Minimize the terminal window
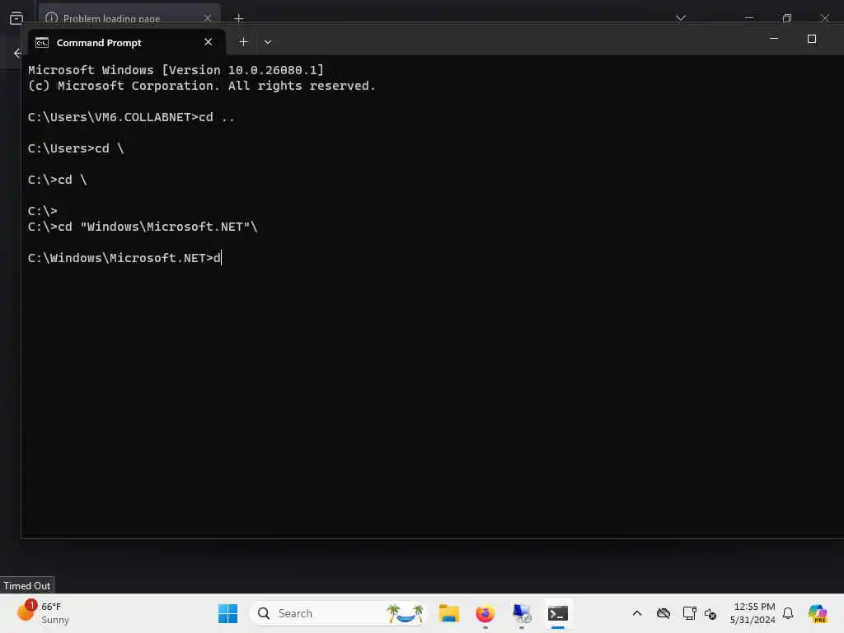844x633 pixels. coord(774,39)
